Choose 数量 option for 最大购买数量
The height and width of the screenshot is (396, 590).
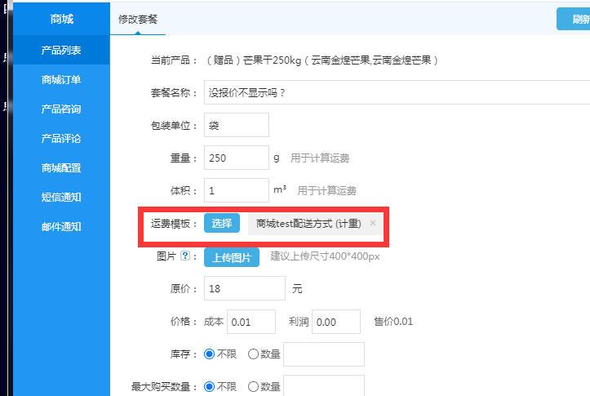coord(253,387)
